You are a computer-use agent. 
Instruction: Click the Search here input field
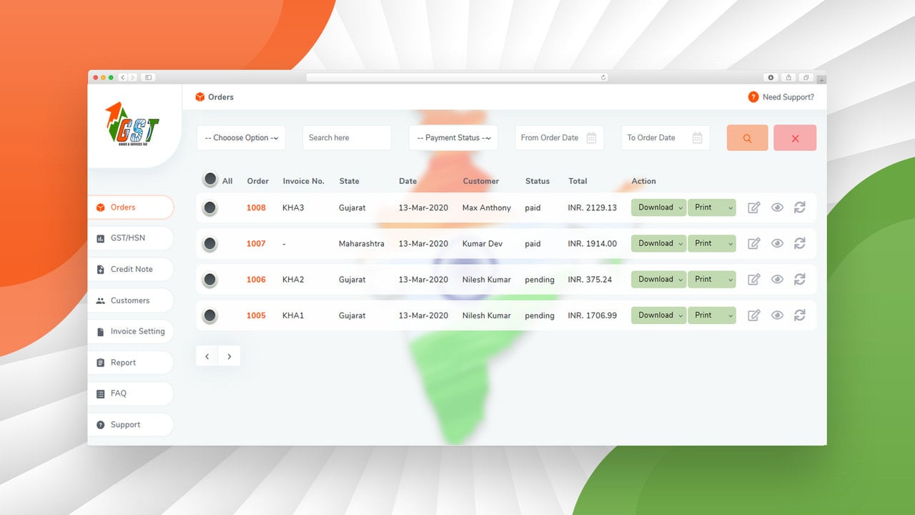347,138
